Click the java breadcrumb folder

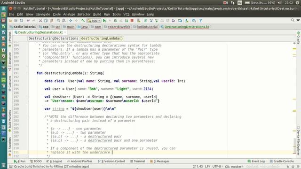[x=83, y=27]
